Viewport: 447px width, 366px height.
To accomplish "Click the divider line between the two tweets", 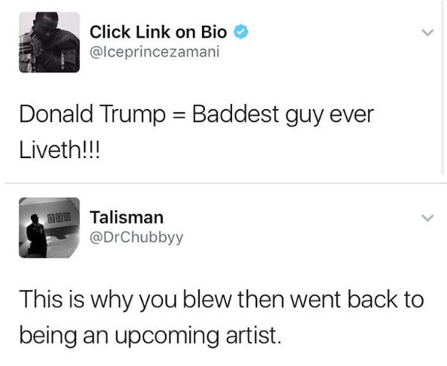I will point(225,184).
